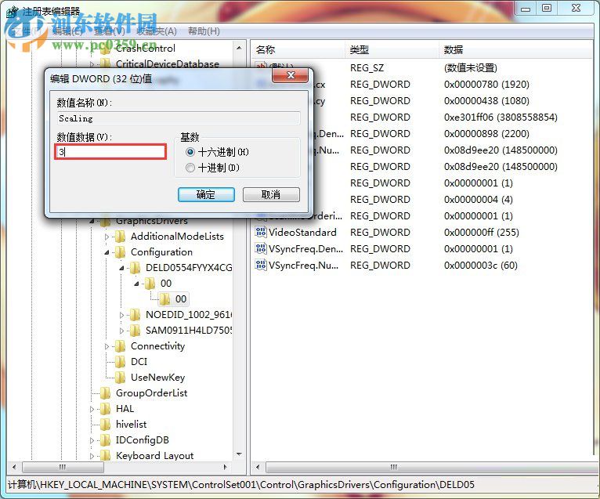Screen dimensions: 600x499
Task: Click the VSyncFreq.Den DWORD value icon
Action: point(261,248)
